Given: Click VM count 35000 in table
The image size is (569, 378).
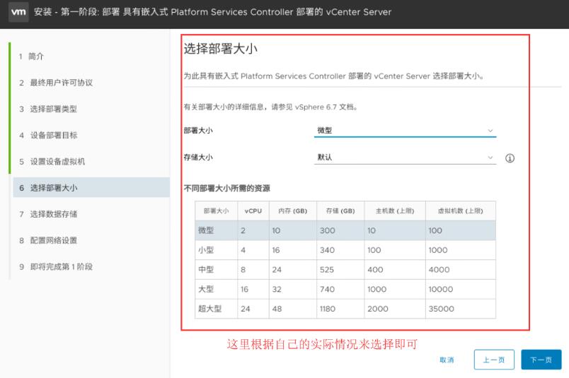Looking at the screenshot, I should [442, 309].
